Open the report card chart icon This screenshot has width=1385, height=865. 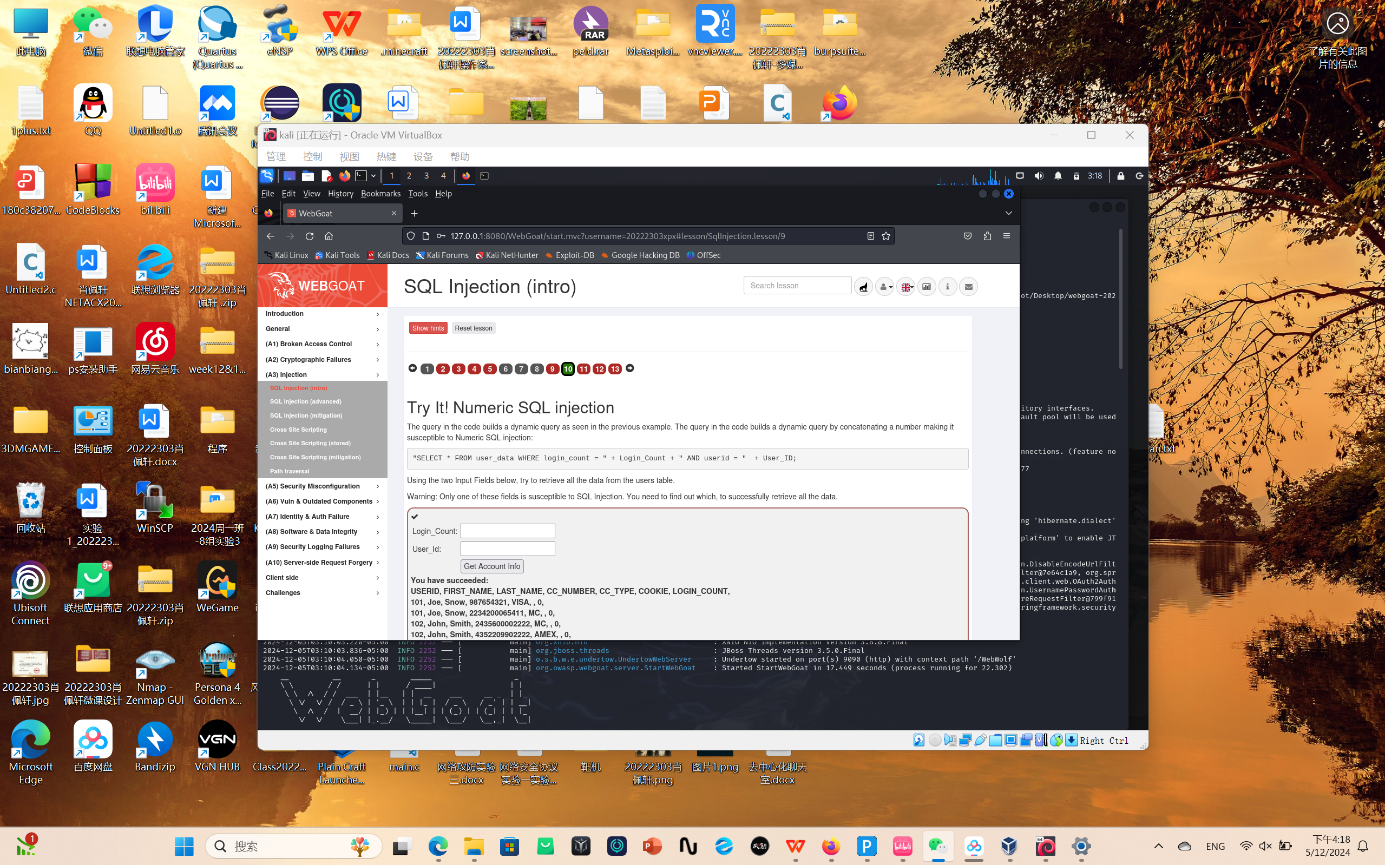927,287
